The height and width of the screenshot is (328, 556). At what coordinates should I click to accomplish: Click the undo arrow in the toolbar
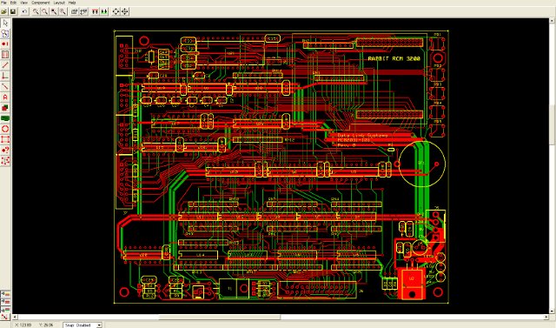[x=24, y=11]
